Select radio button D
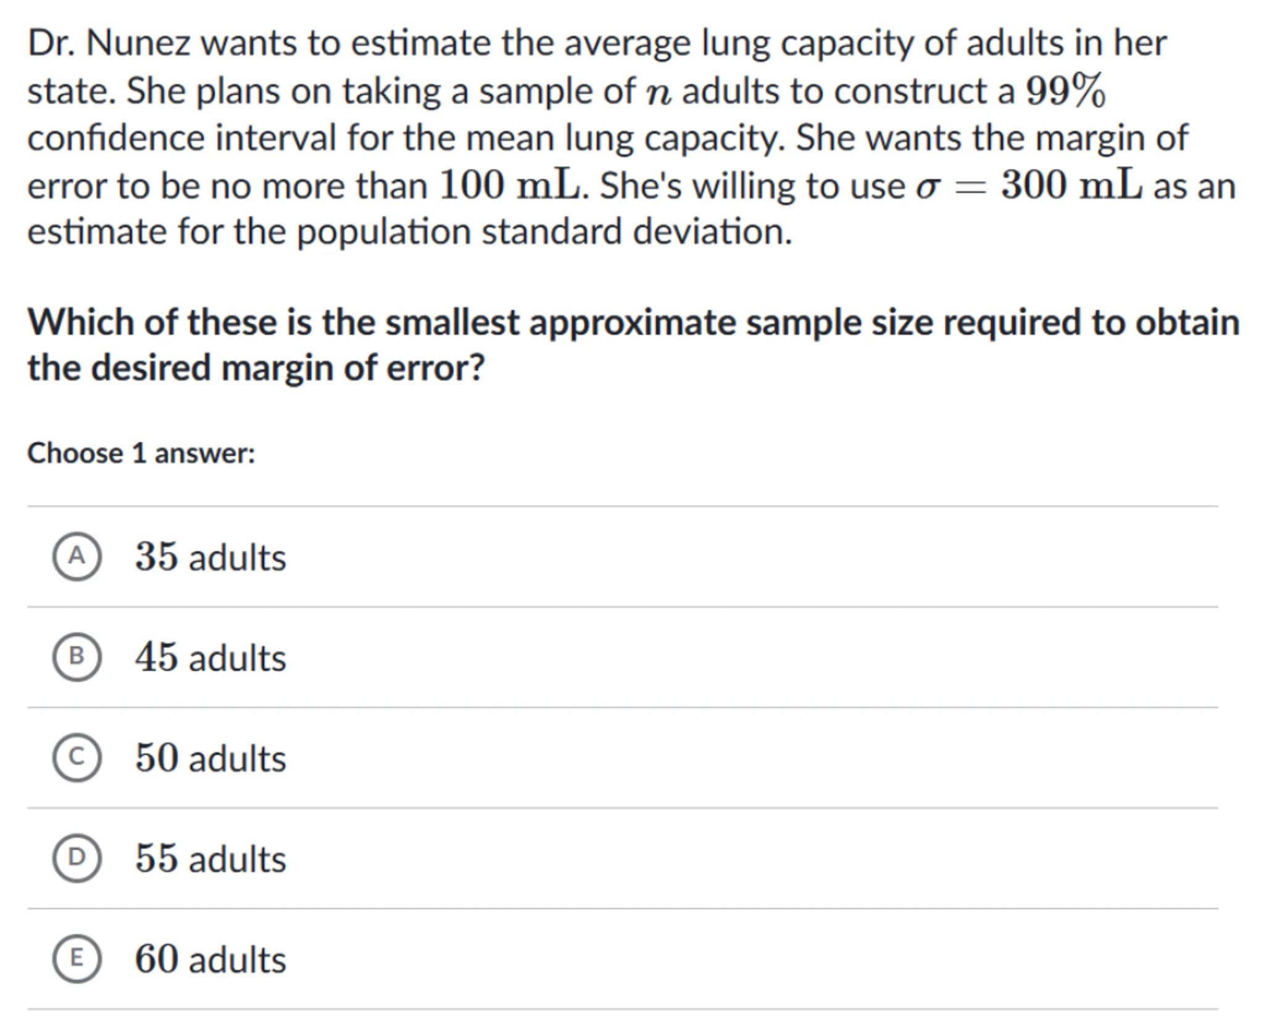1264x1029 pixels. click(x=77, y=858)
